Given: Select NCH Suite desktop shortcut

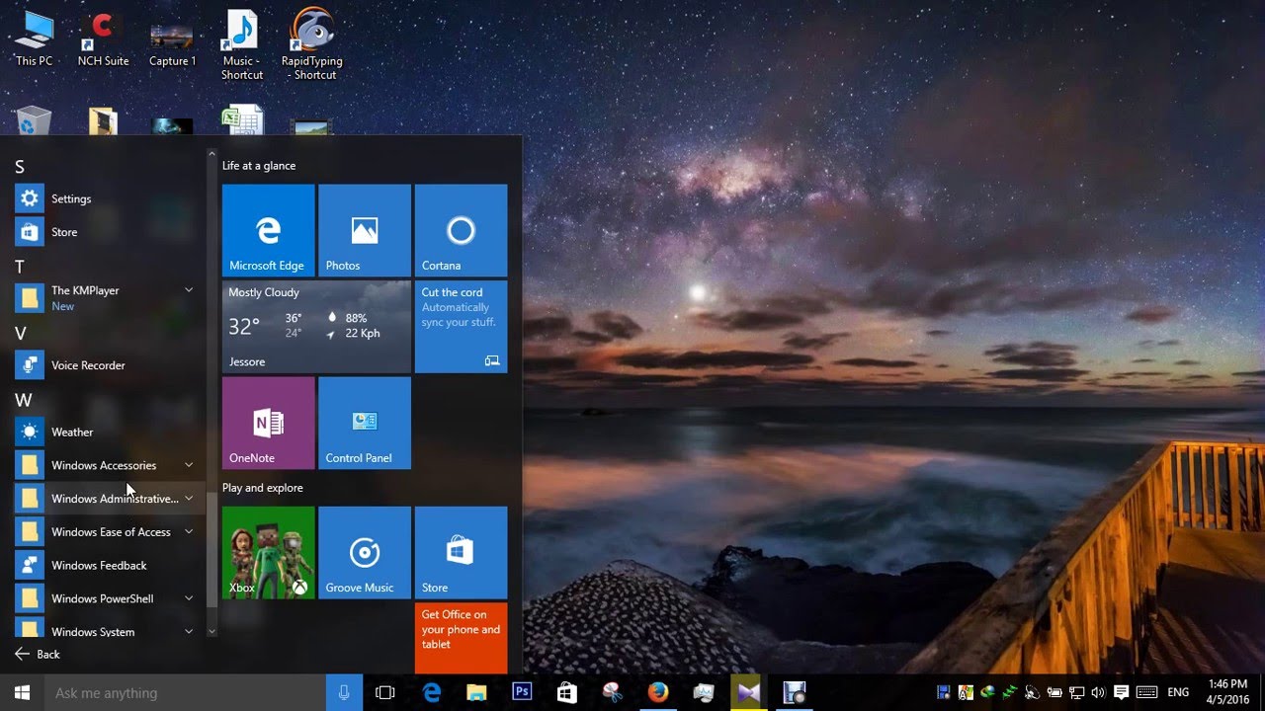Looking at the screenshot, I should point(103,39).
